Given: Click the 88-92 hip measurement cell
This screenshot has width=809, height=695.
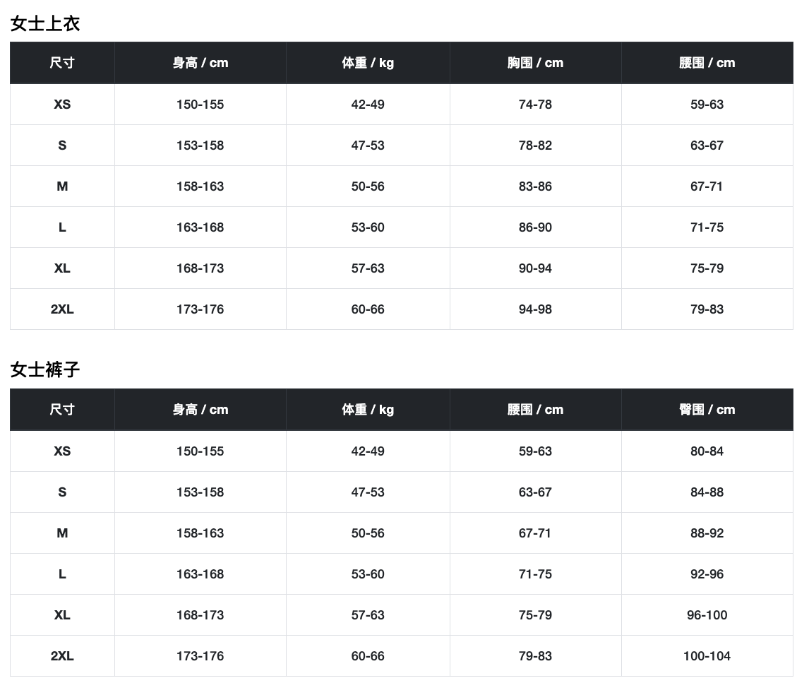Looking at the screenshot, I should point(707,533).
